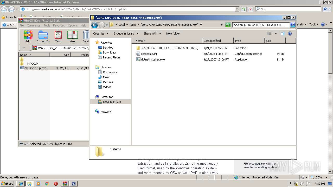Open the IE Tools dropdown menu
The height and width of the screenshot is (187, 333).
coord(314,24)
